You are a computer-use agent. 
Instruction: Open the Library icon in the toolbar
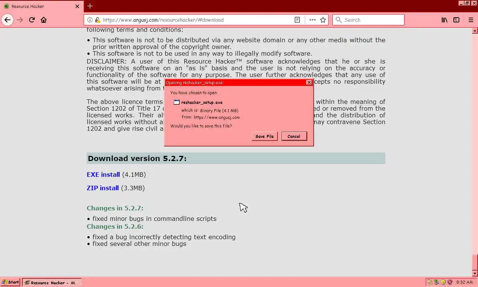click(x=444, y=20)
